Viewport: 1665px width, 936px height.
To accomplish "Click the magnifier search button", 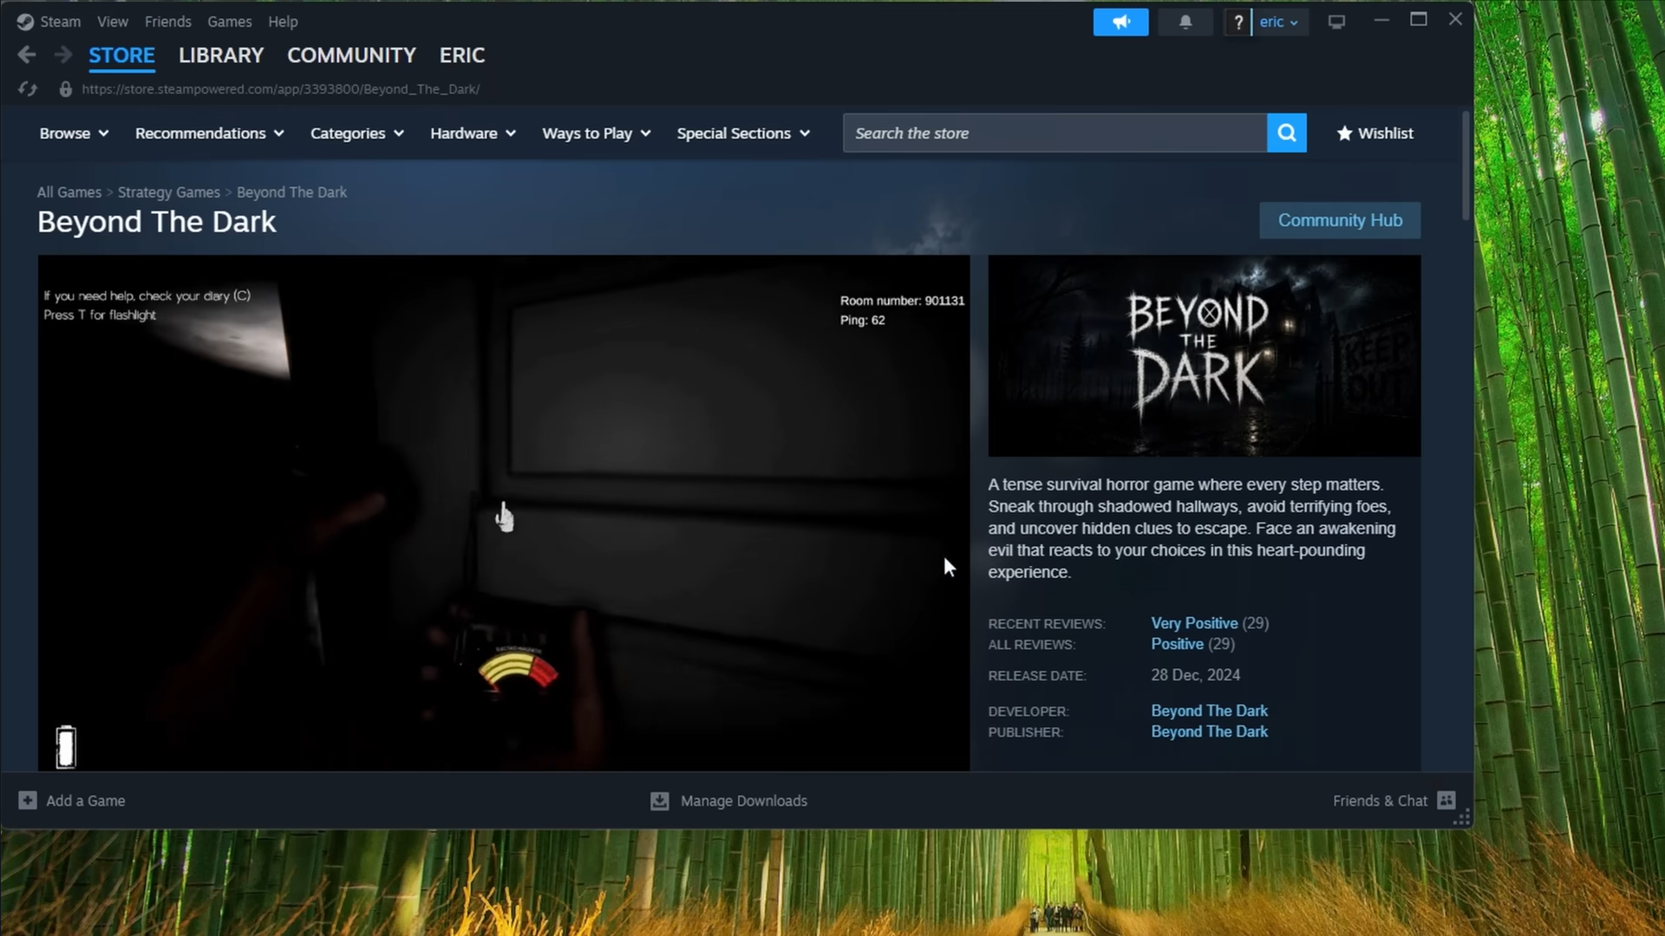I will click(1287, 133).
